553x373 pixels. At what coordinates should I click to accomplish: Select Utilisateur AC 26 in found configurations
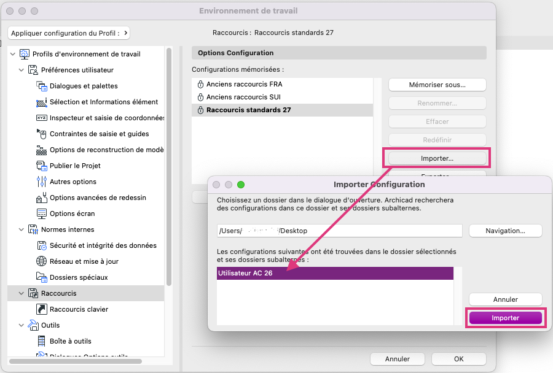[335, 274]
